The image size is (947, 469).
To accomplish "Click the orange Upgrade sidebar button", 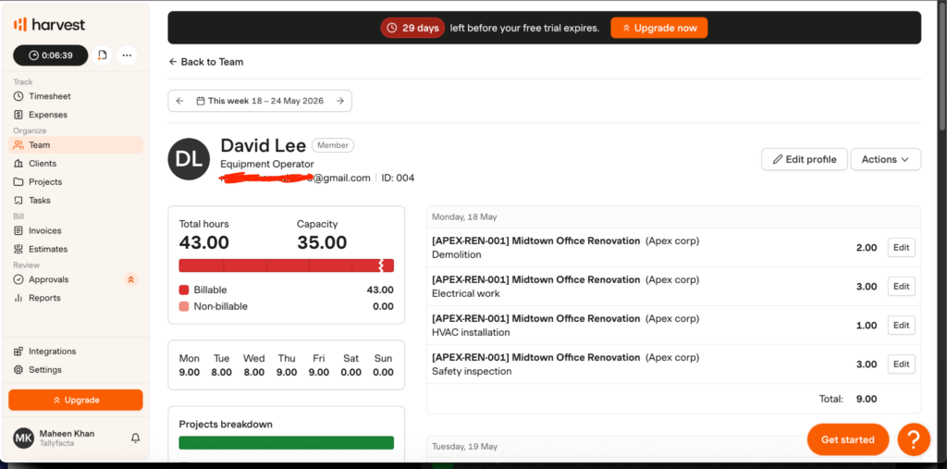I will [76, 401].
